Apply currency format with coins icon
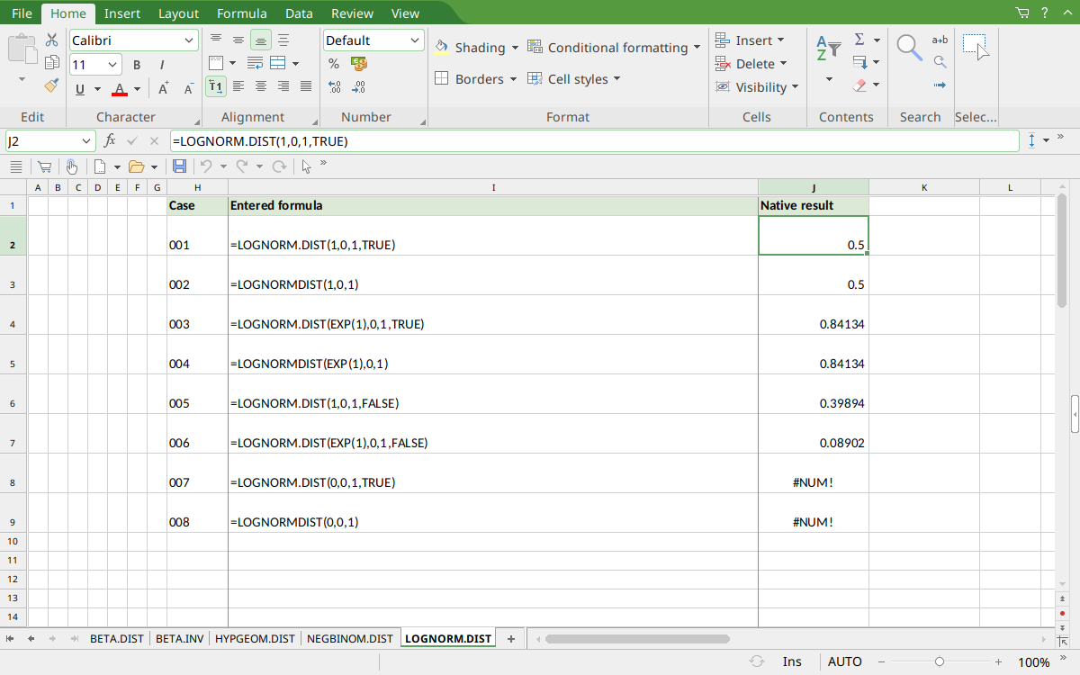The width and height of the screenshot is (1080, 675). coord(359,64)
